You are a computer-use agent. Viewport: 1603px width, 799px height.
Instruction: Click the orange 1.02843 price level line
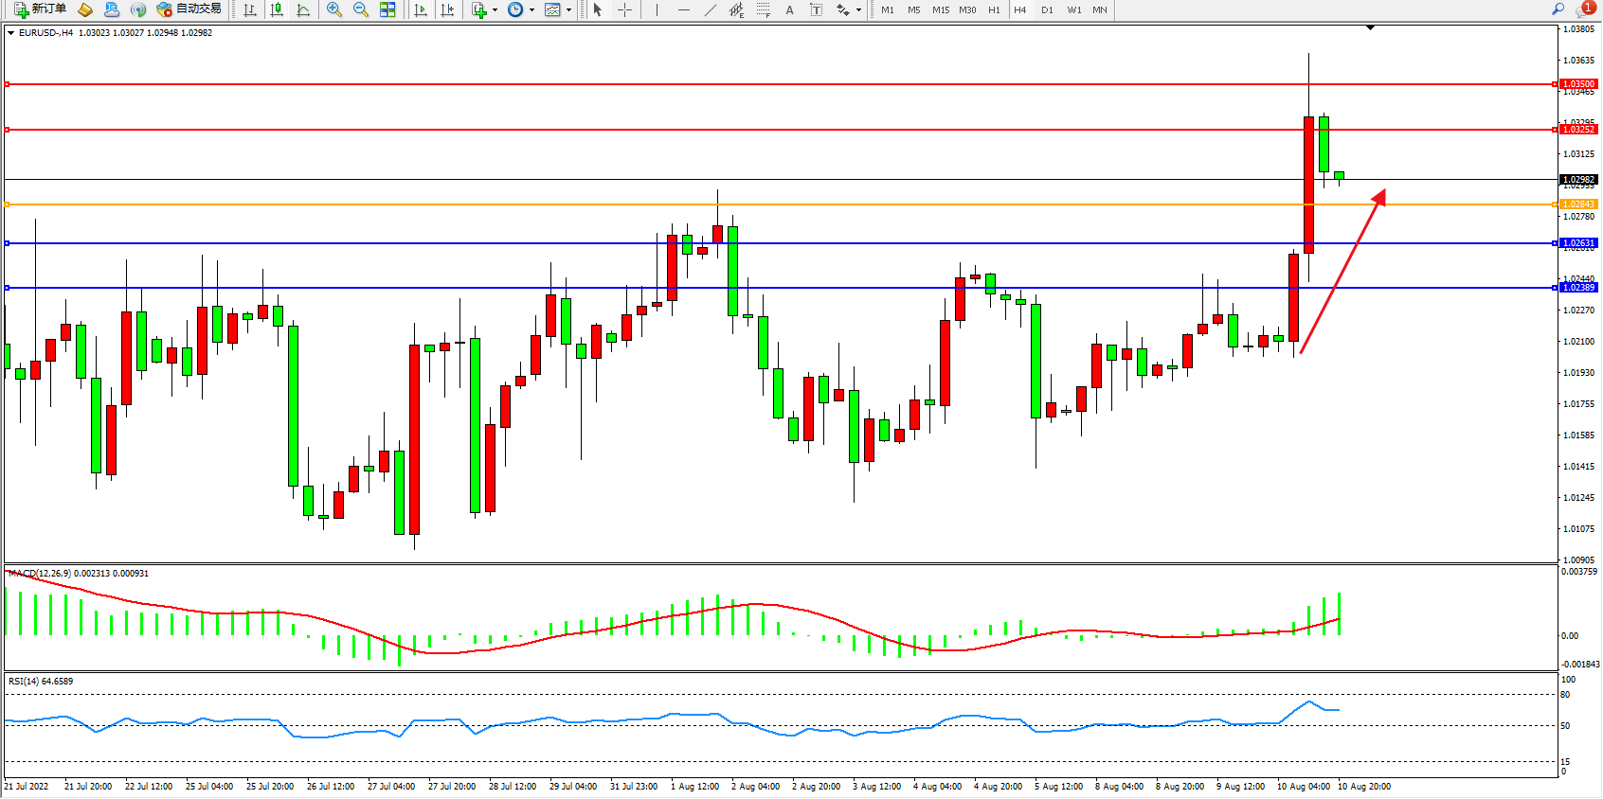coord(758,204)
